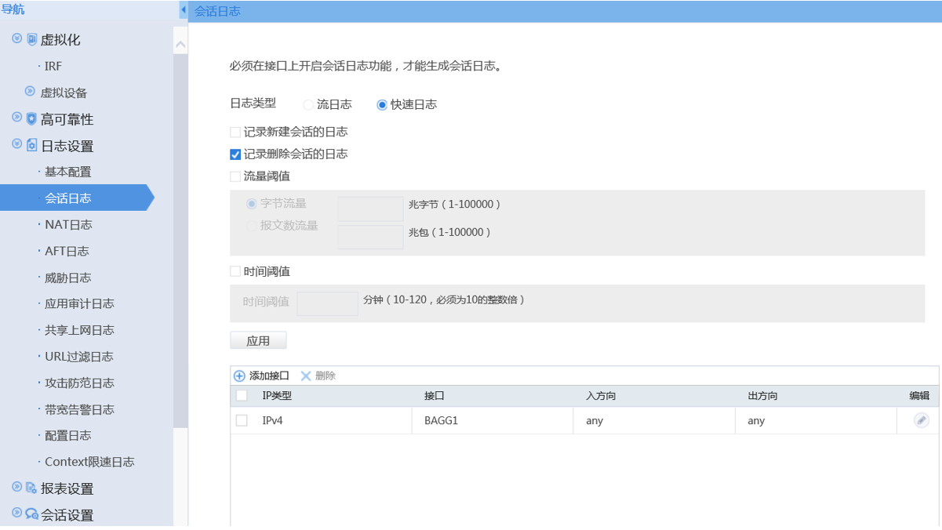Click the sidebar scrollbar up arrow
The height and width of the screenshot is (530, 942).
pos(180,45)
